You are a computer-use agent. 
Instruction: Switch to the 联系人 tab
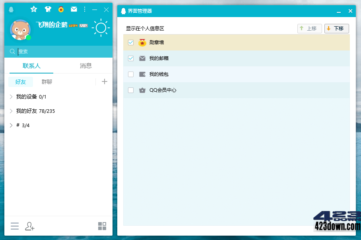click(x=31, y=66)
